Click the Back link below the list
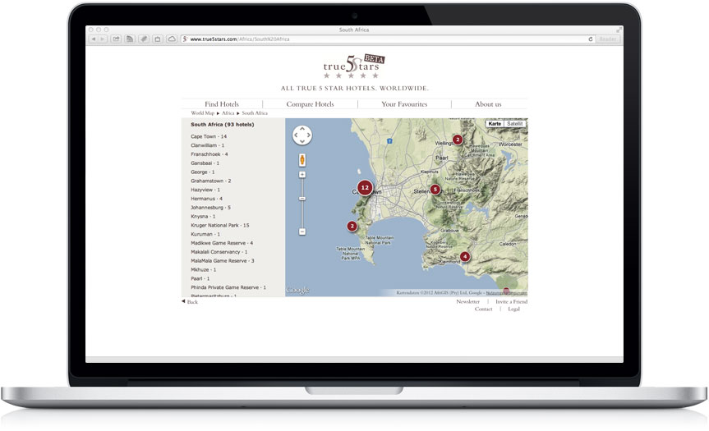 point(191,302)
